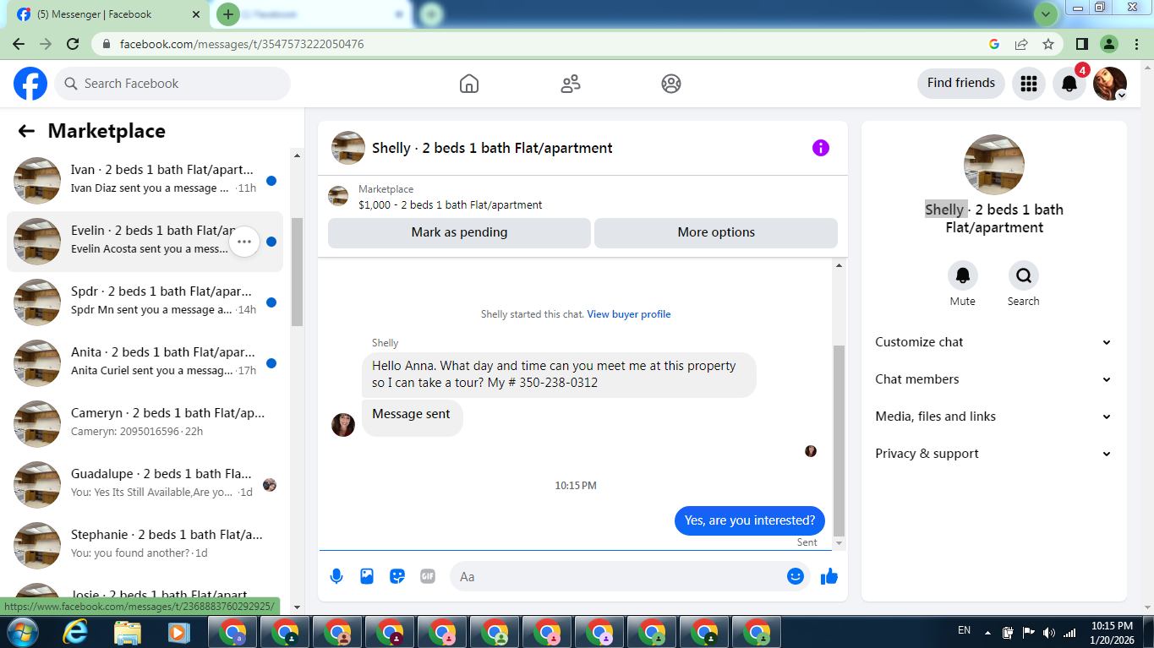Screen dimensions: 1154x648
Task: Click the 'Yes, are you interested?' message
Action: tap(750, 520)
